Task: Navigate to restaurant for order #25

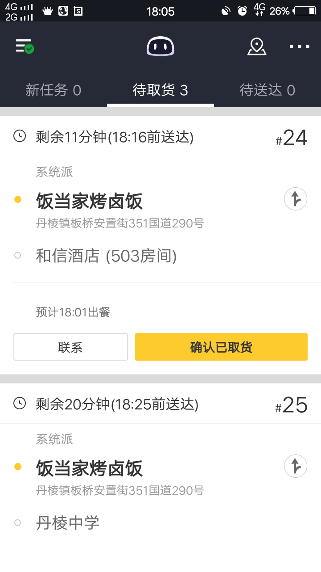Action: tap(296, 466)
